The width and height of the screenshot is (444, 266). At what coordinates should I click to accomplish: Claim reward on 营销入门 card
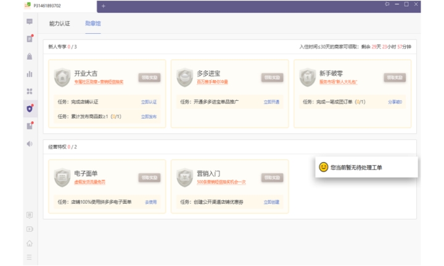point(272,177)
